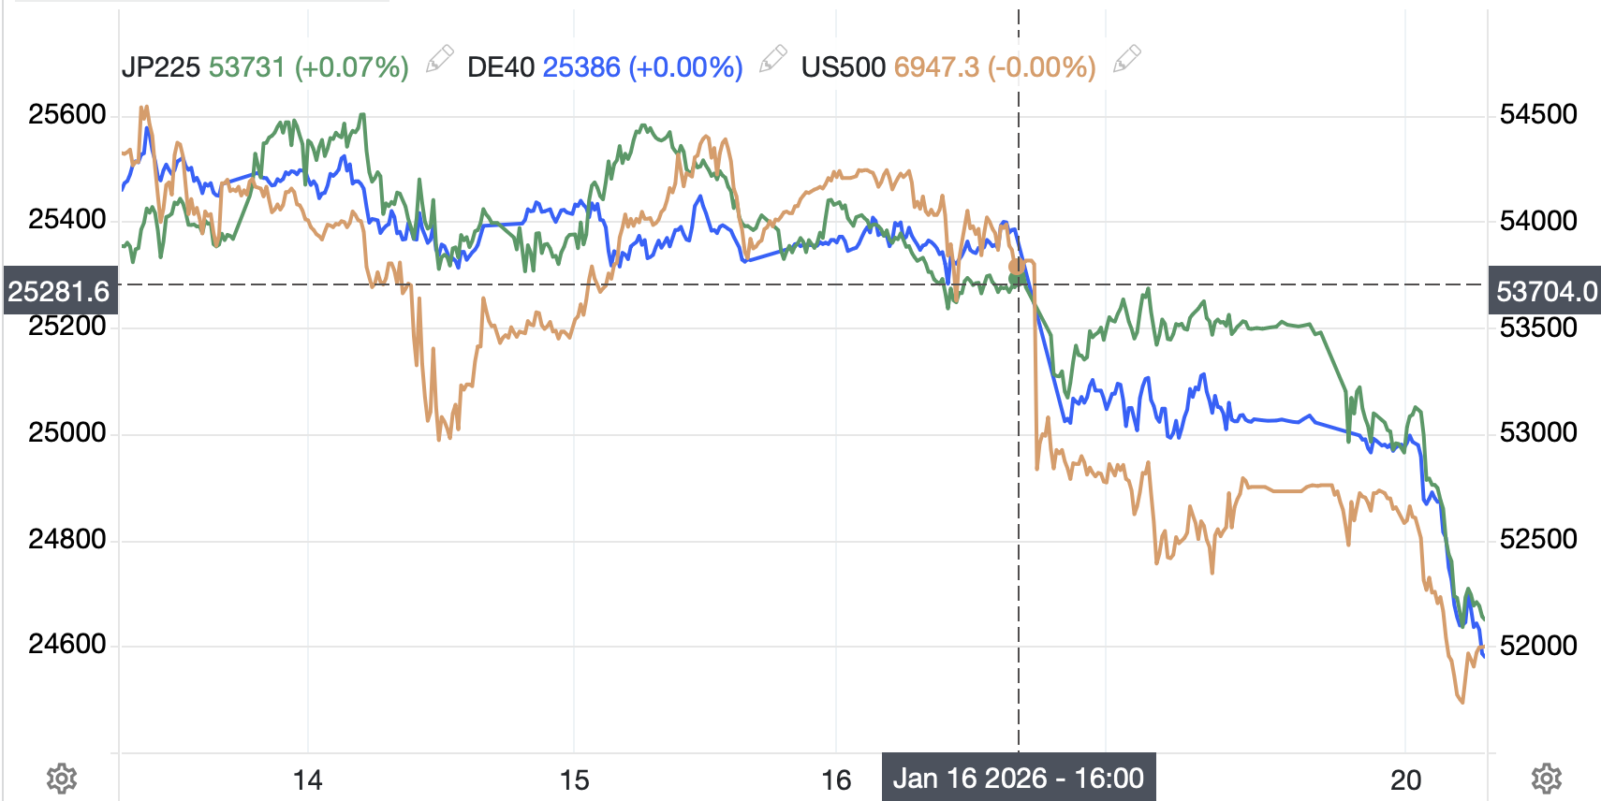The width and height of the screenshot is (1601, 801).
Task: Select the US500 legend label
Action: pos(843,67)
